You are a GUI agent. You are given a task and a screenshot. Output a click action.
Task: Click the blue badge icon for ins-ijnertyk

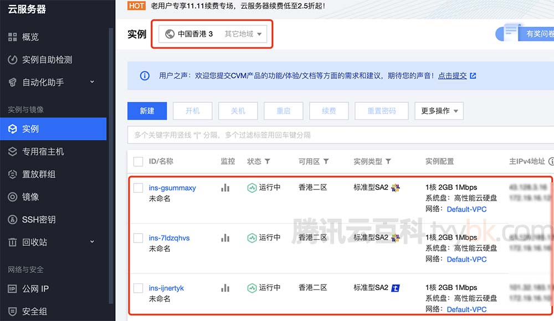tap(396, 288)
